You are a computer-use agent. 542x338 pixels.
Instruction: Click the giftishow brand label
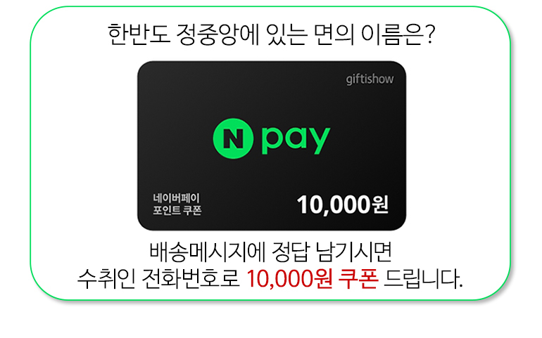370,79
